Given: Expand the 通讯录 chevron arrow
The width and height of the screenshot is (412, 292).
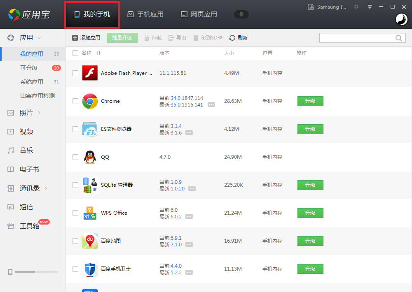Looking at the screenshot, I should coord(46,188).
